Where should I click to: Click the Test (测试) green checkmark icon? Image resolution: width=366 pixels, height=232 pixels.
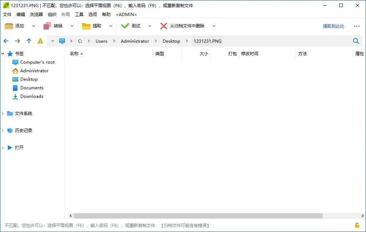tap(125, 26)
